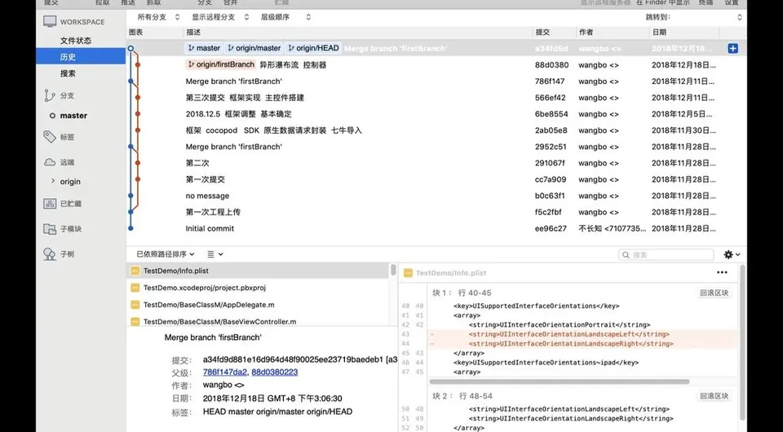Click the file list scrollbar
Image resolution: width=783 pixels, height=432 pixels.
coord(393,271)
